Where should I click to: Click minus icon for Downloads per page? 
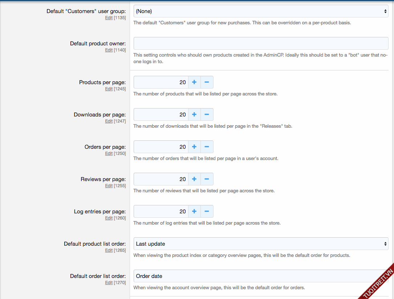[x=207, y=115]
